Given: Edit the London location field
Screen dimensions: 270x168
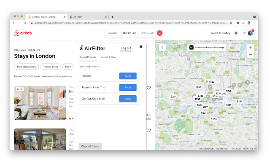Looking at the screenshot, I should [x=113, y=33].
